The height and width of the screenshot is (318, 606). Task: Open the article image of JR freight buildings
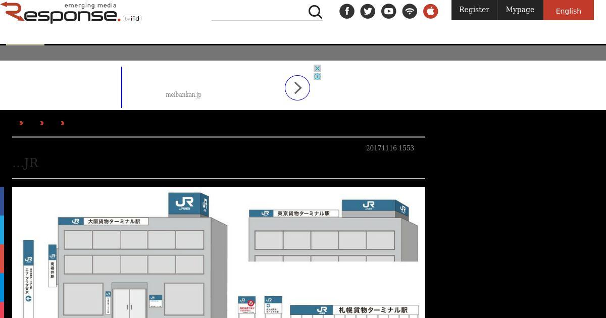tap(219, 252)
